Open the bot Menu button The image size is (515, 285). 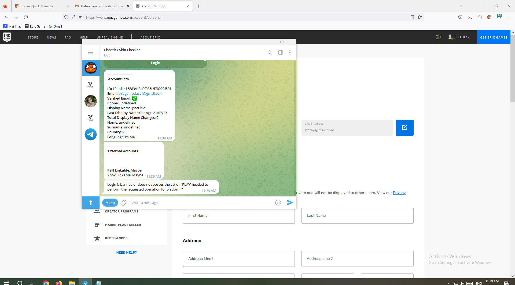click(x=110, y=203)
